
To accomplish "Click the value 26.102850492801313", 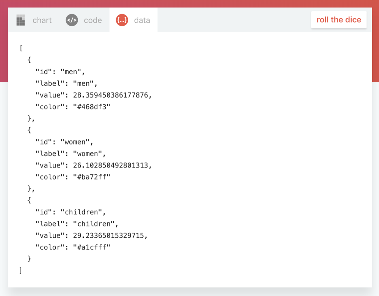I will [110, 165].
